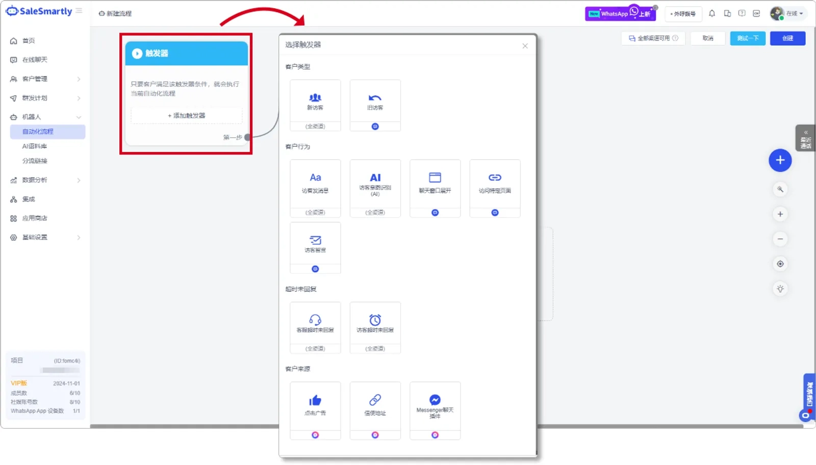Choose the 聊天窗口展开 window trigger
816x465 pixels.
click(x=435, y=188)
